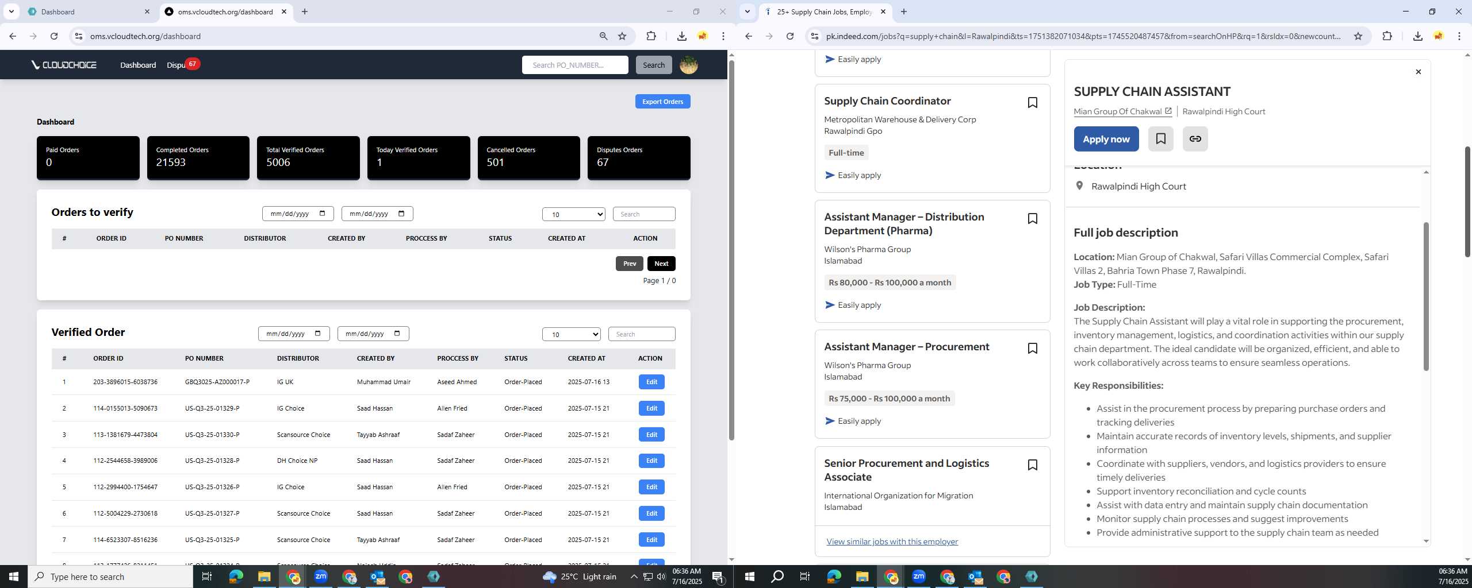The image size is (1472, 588).
Task: Open Outlook from the right taskbar
Action: (x=975, y=577)
